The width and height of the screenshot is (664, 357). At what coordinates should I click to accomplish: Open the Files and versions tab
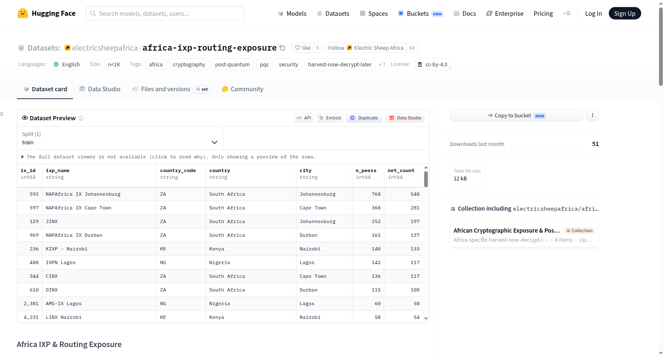[x=171, y=89]
